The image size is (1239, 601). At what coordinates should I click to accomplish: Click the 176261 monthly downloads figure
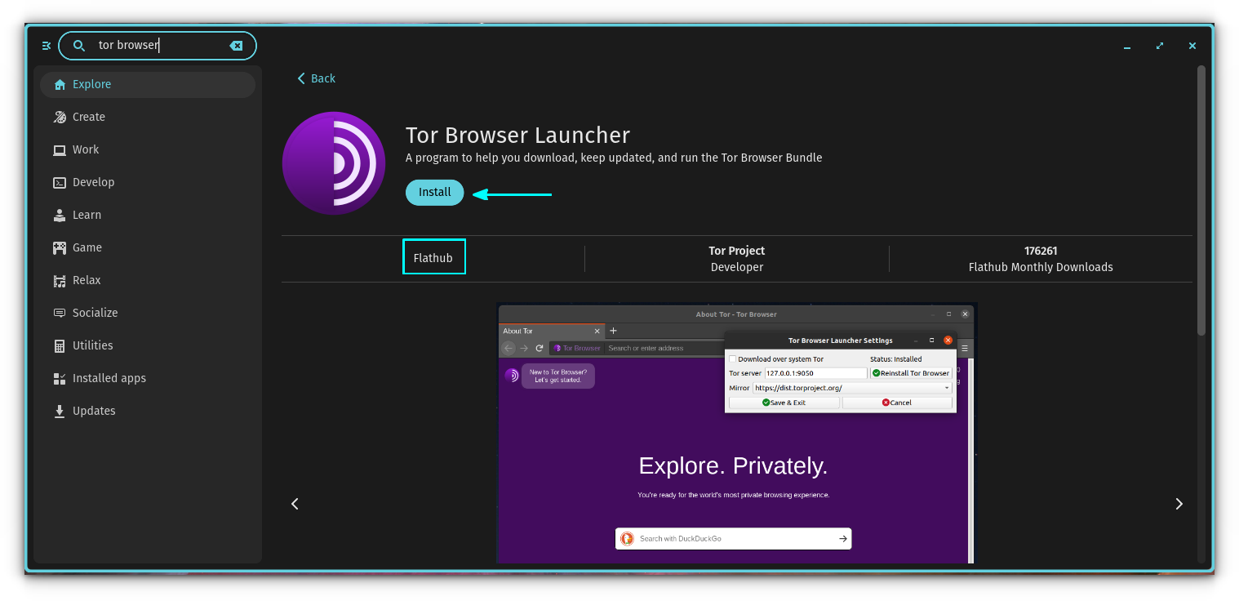pos(1041,251)
